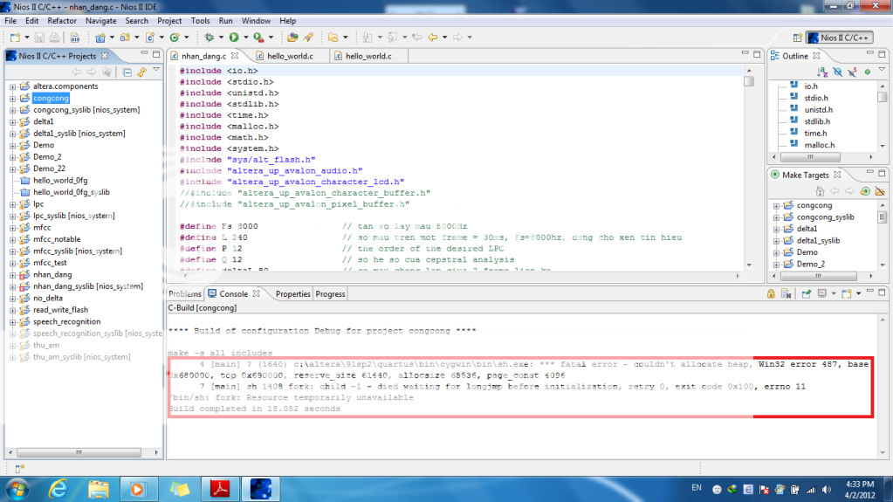
Task: Open the Refactor menu
Action: coord(61,20)
